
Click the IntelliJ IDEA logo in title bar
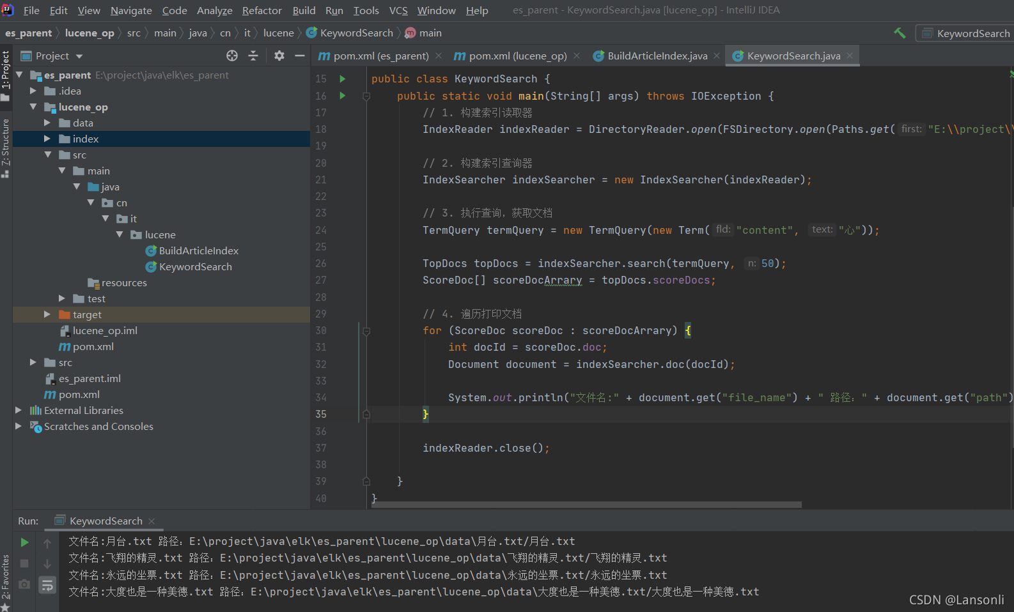(8, 10)
